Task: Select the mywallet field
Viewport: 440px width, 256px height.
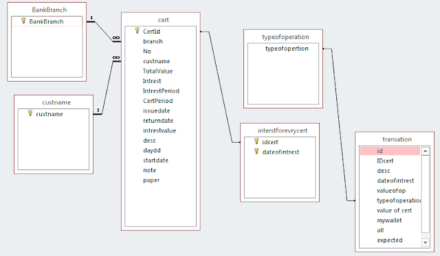Action: [390, 220]
